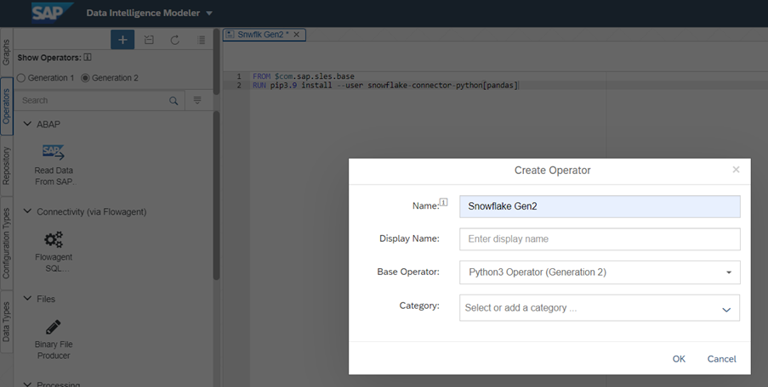The height and width of the screenshot is (387, 768).
Task: Select the Generation 1 radio button
Action: coord(21,78)
